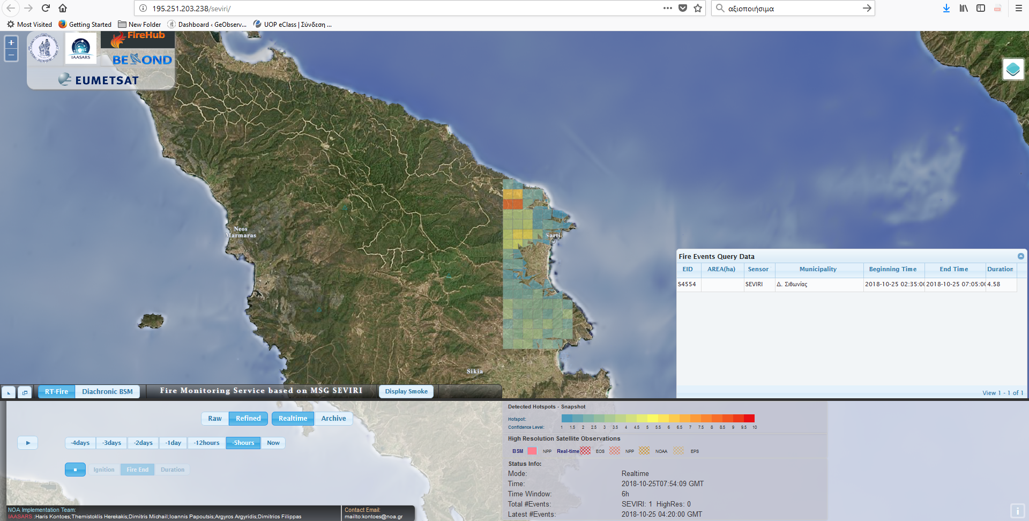Switch to the Diachronic BSM tab
1029x521 pixels.
pyautogui.click(x=107, y=392)
